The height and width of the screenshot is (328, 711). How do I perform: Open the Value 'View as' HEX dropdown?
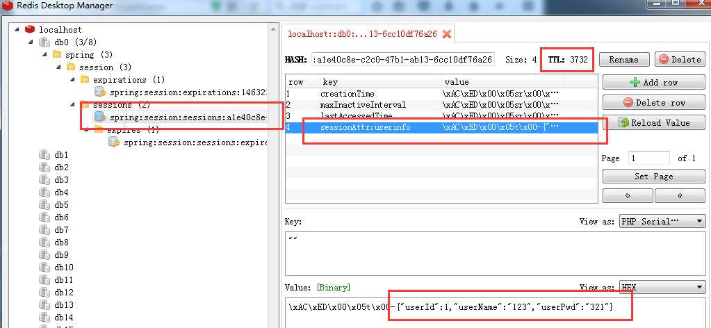point(662,287)
